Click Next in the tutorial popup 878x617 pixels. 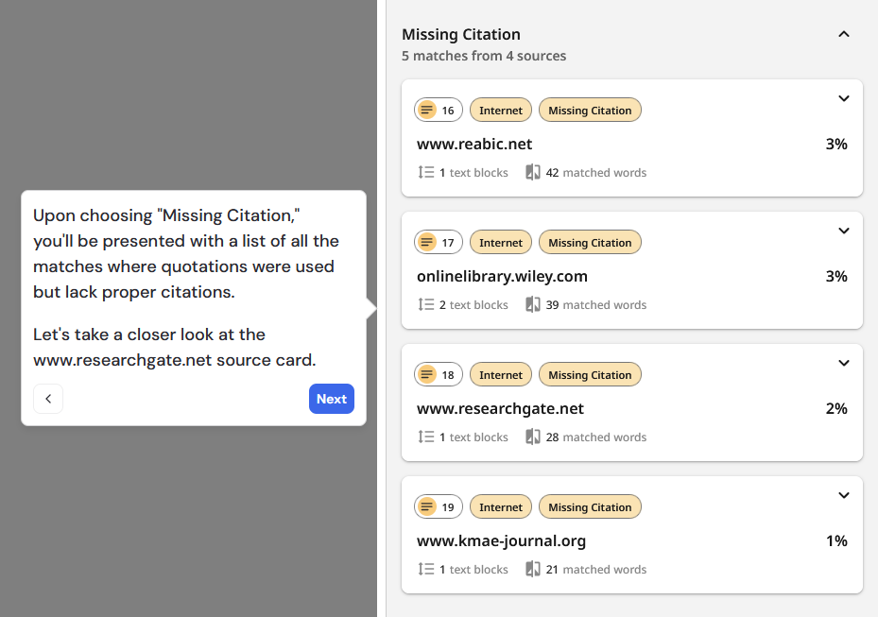(x=331, y=399)
